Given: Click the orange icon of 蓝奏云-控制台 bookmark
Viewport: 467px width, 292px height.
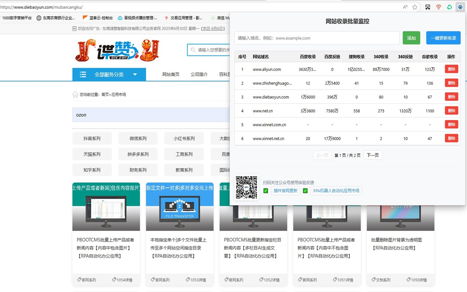Looking at the screenshot, I should tap(85, 18).
